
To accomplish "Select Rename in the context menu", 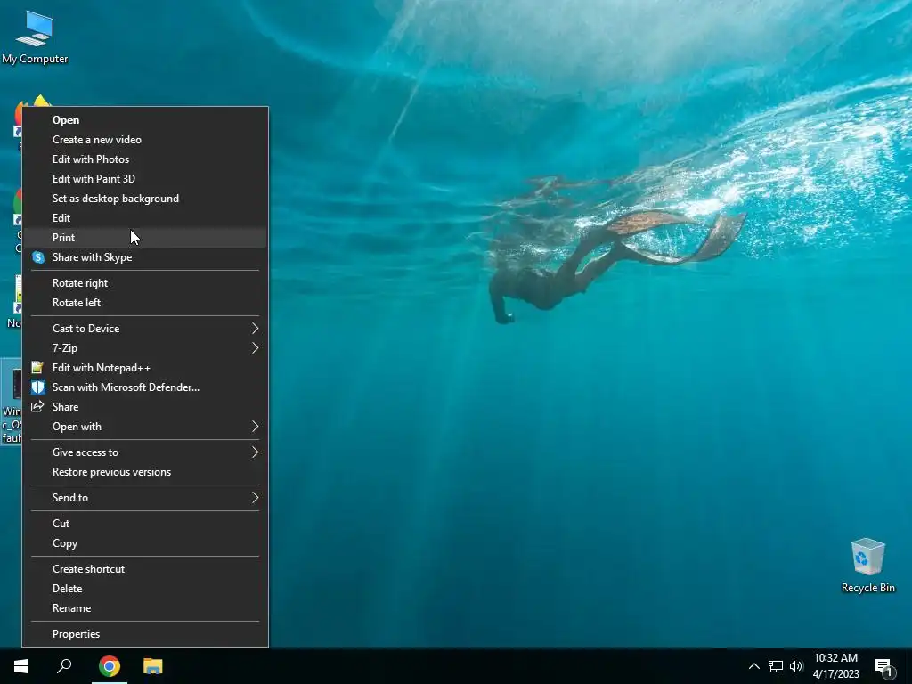I will point(145,607).
